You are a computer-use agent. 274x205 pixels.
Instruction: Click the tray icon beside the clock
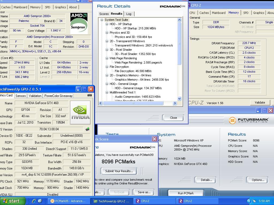pyautogui.click(x=254, y=201)
